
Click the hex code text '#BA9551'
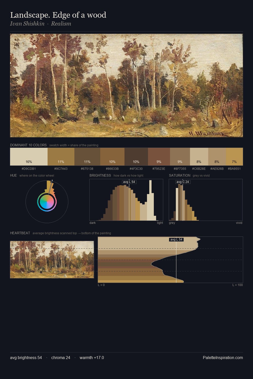tap(234, 169)
